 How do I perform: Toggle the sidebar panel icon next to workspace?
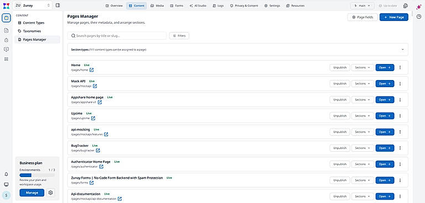[58, 6]
